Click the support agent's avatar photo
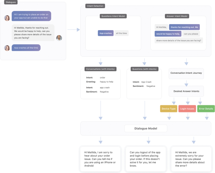The height and width of the screenshot is (173, 215). (59, 38)
